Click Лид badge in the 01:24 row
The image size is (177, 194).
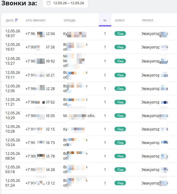pyautogui.click(x=120, y=183)
